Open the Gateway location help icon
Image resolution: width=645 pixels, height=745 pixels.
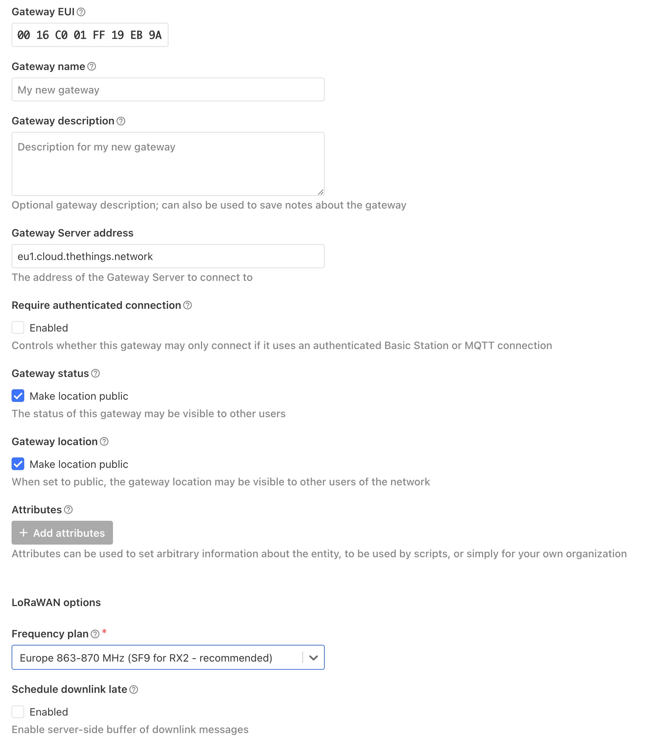[x=104, y=441]
